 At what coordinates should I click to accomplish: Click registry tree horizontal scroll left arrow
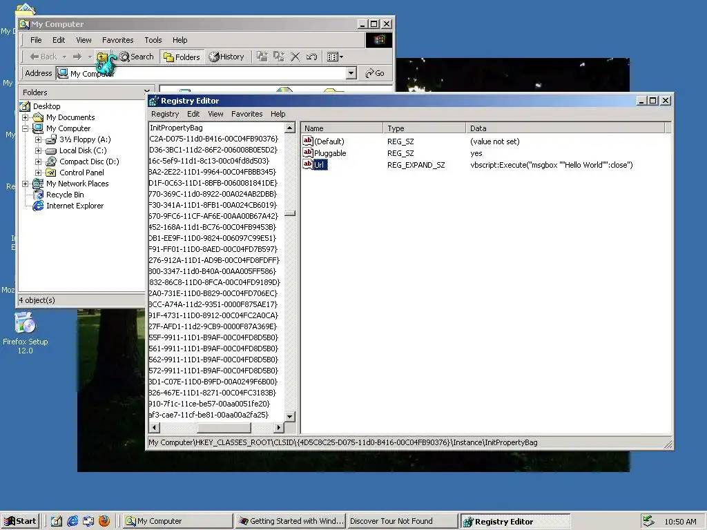pyautogui.click(x=154, y=427)
